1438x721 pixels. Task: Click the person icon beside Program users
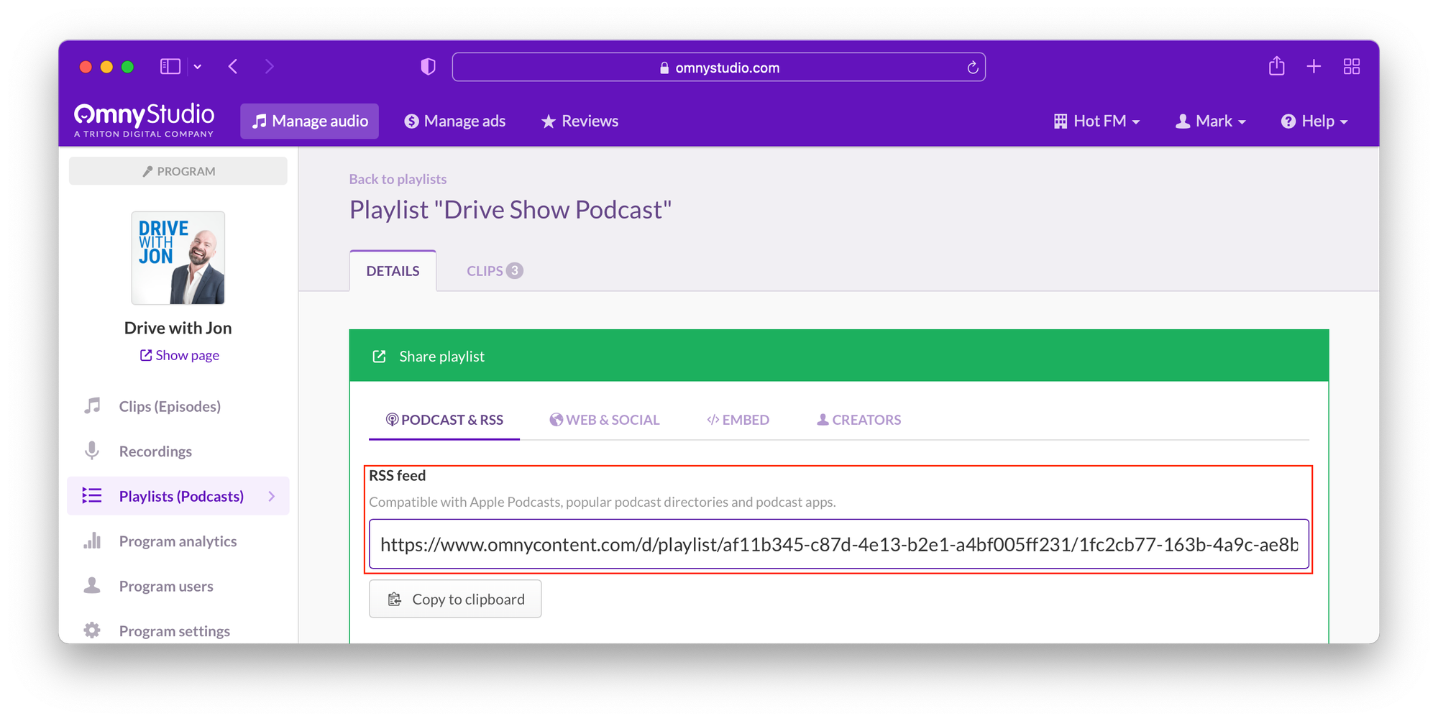pos(92,585)
